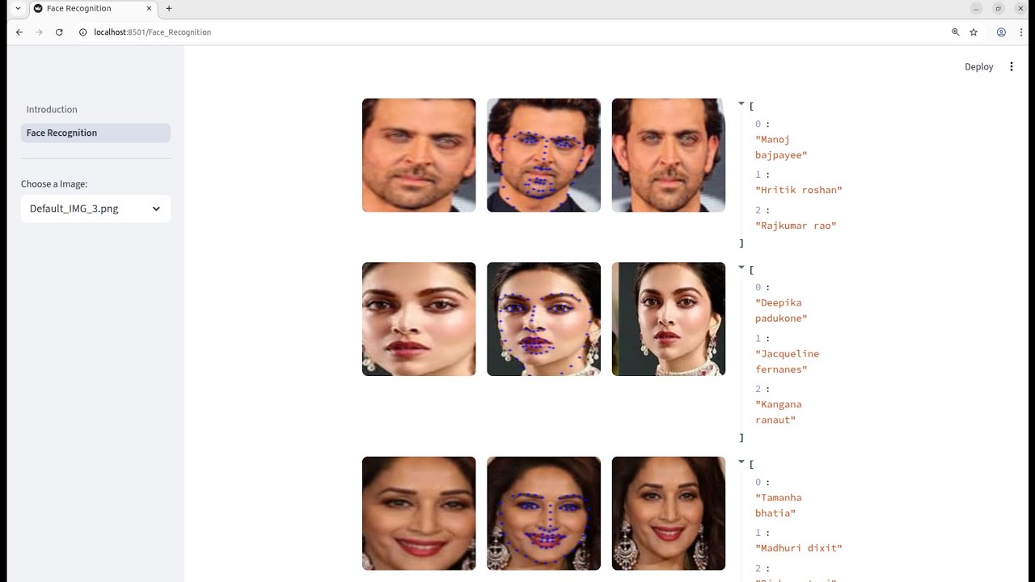Click the first Madhuri cropped face image
The width and height of the screenshot is (1035, 582).
419,513
